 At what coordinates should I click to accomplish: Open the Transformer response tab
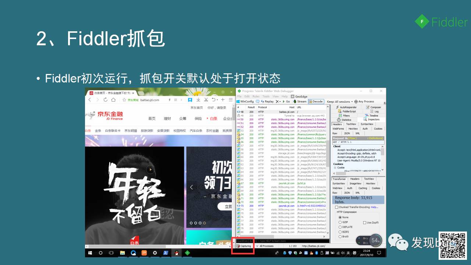(x=339, y=179)
